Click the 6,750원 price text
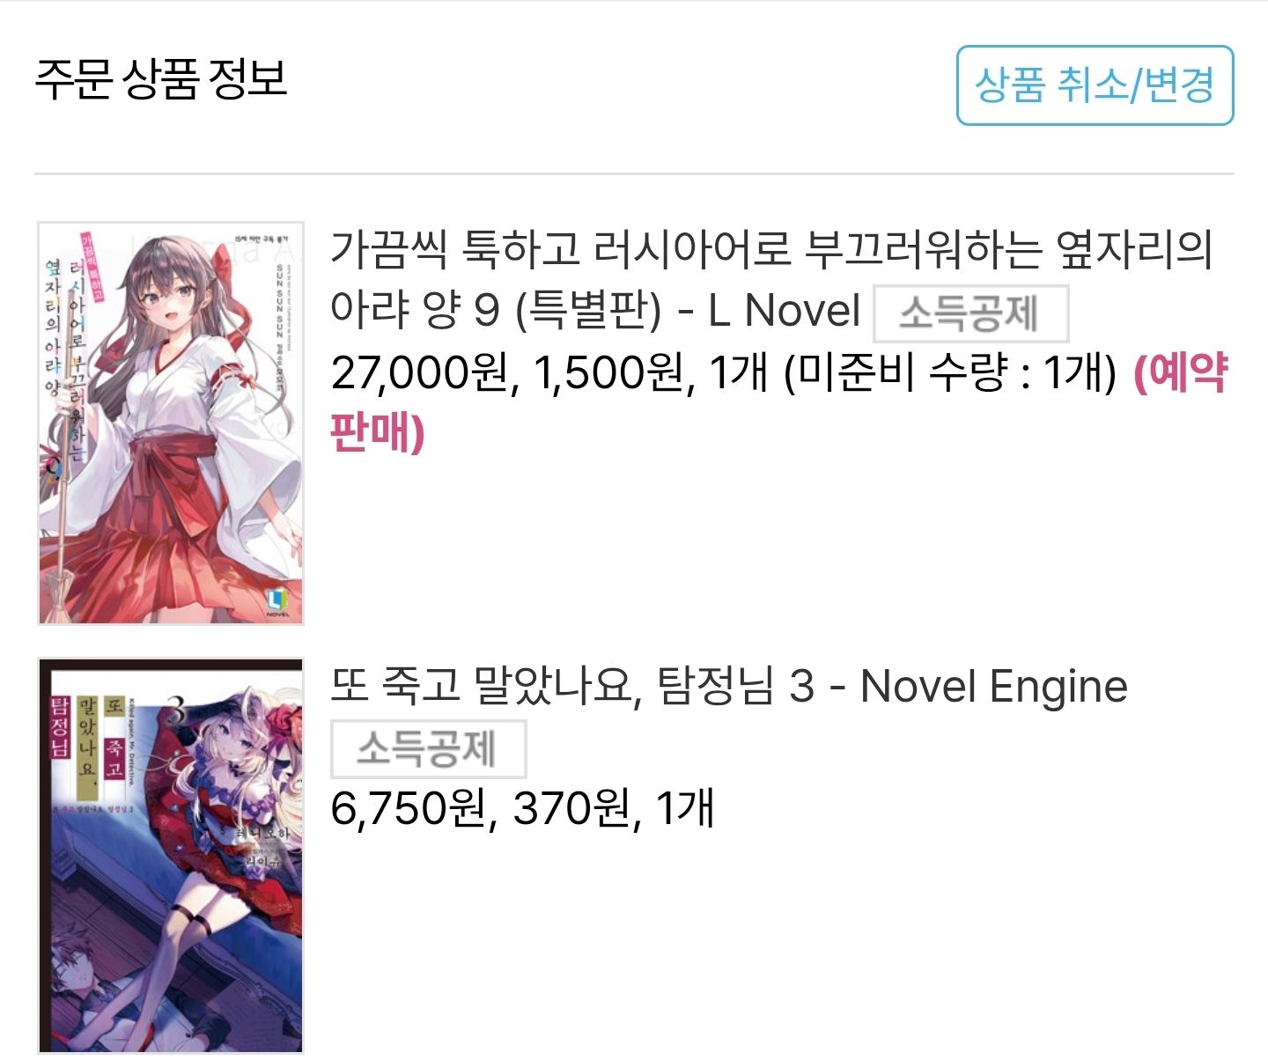Viewport: 1268px width, 1060px height. [x=408, y=808]
